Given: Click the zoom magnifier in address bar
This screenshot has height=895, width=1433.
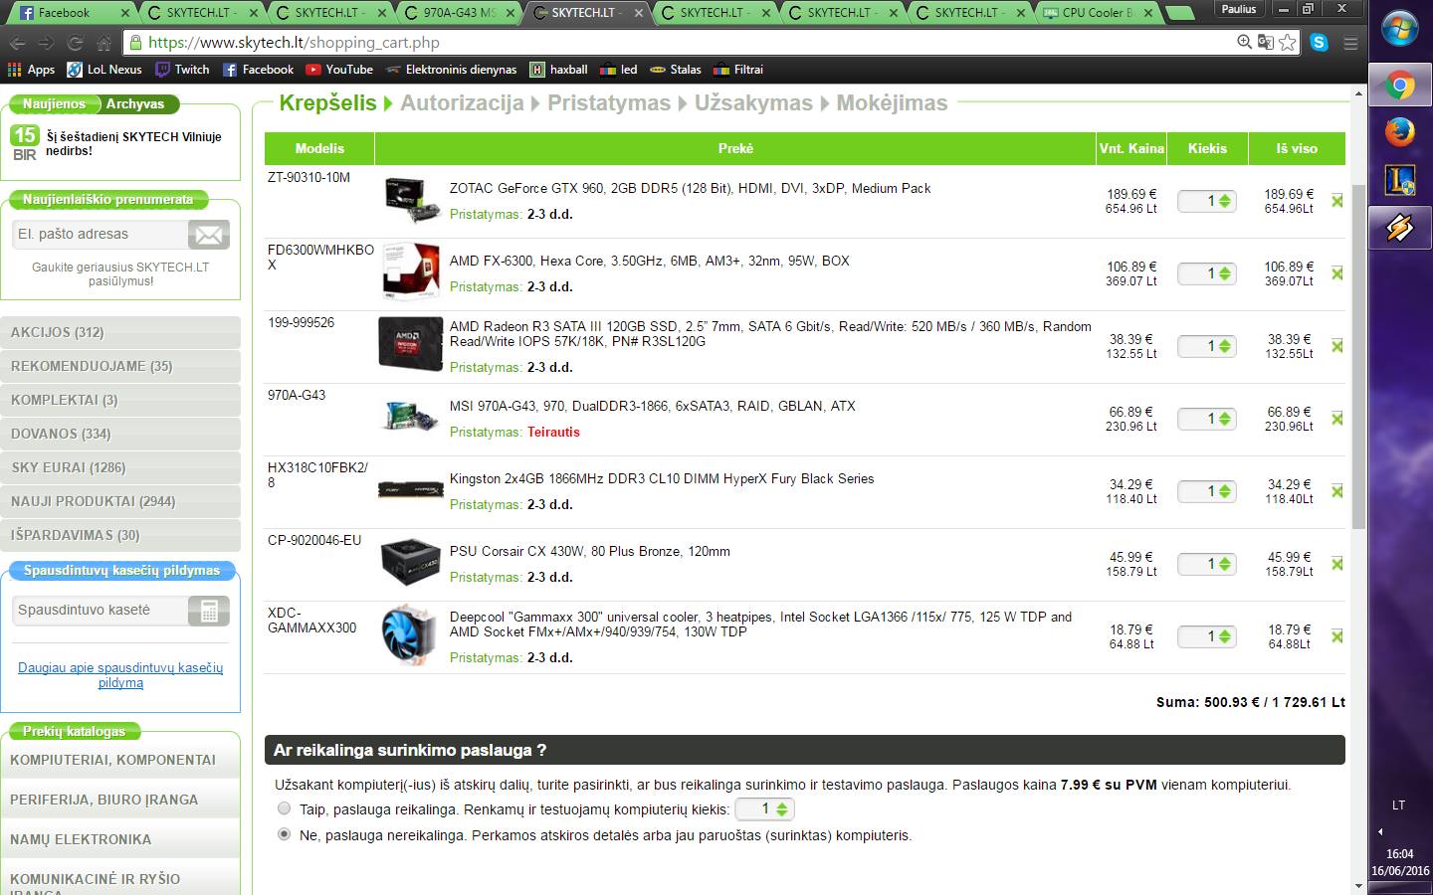Looking at the screenshot, I should pyautogui.click(x=1244, y=42).
